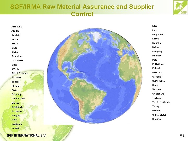
Task: Select 'Turkey' in the right list
Action: point(156,106)
